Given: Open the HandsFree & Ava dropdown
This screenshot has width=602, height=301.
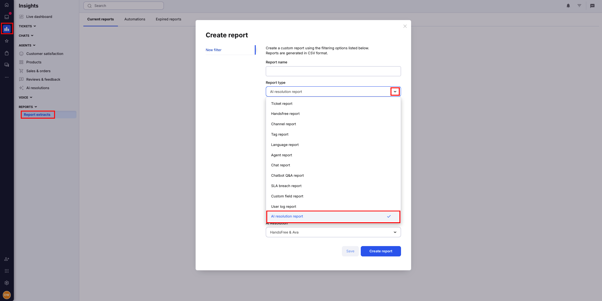Looking at the screenshot, I should tap(333, 232).
